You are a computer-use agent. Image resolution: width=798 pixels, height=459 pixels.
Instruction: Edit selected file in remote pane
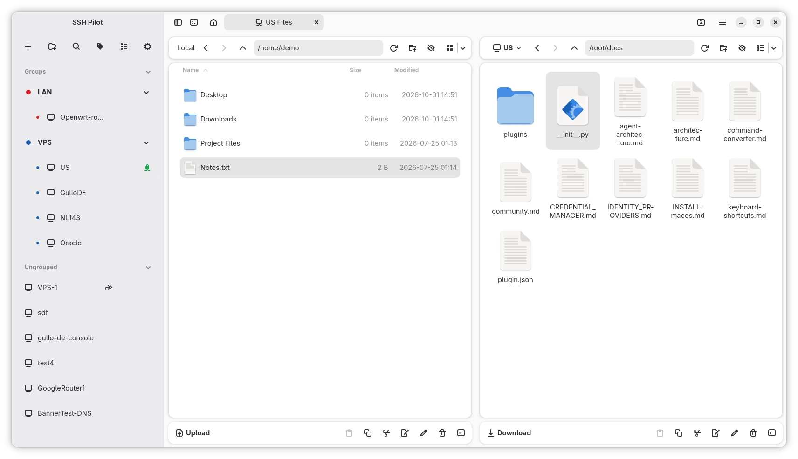pyautogui.click(x=716, y=433)
